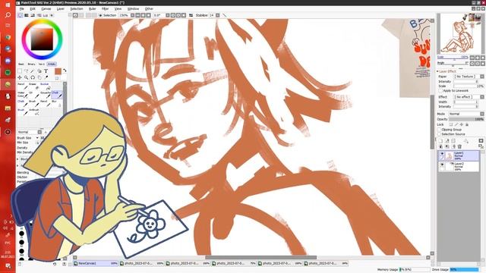
Task: Delete the layer with trash icon
Action: [459, 146]
